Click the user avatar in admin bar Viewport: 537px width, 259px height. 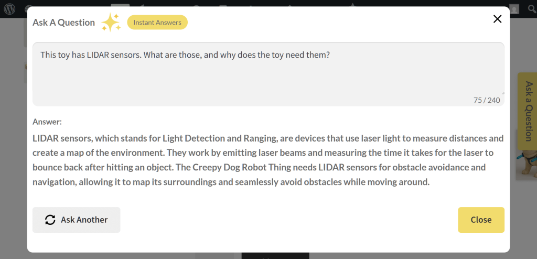tap(515, 9)
